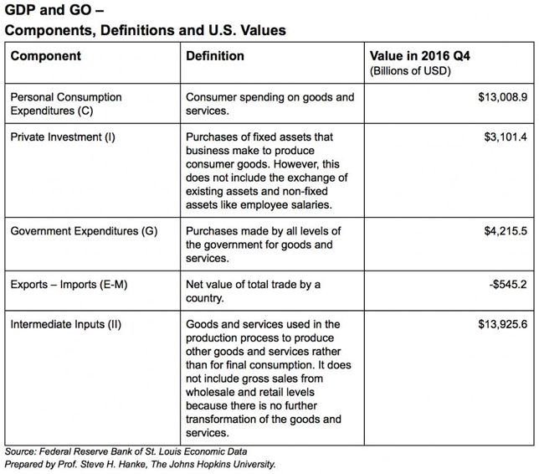Click the '(Billions of USD)' subheading
539x474 pixels.
click(x=410, y=71)
